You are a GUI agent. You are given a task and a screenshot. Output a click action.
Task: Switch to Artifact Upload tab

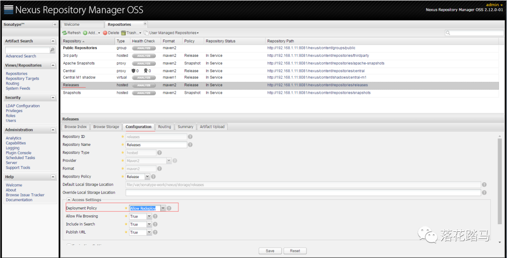coord(212,127)
